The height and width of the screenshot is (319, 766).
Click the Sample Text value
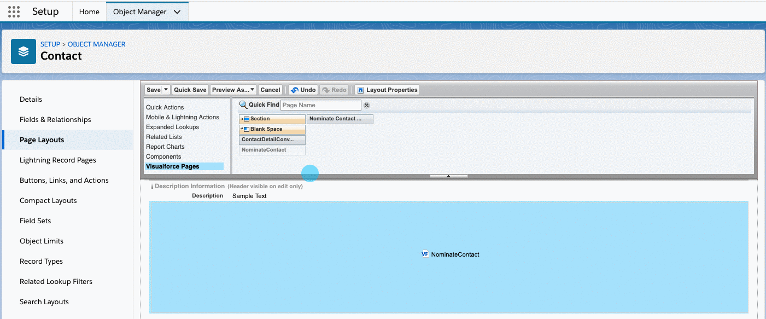click(x=249, y=196)
